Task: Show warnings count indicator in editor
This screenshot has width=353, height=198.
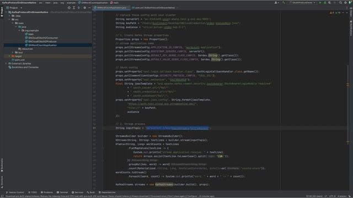Action: coord(332,13)
